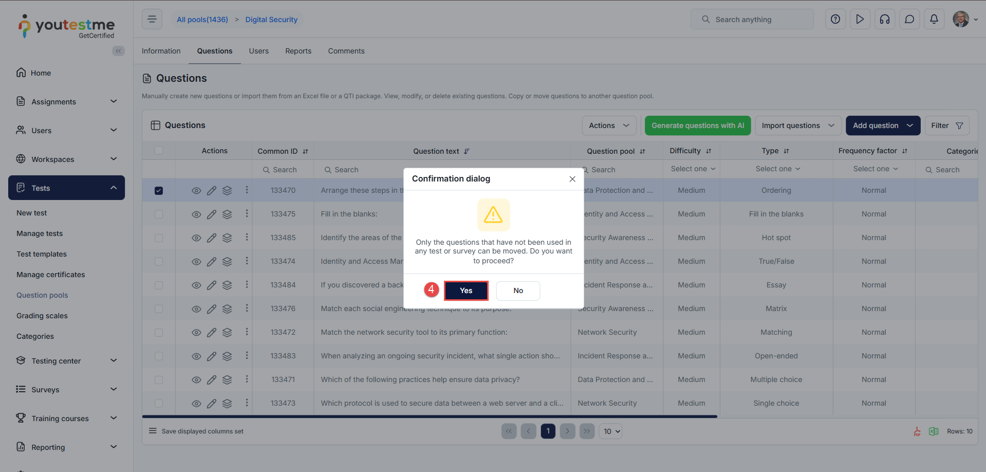Close the Confirmation dialog with X
Image resolution: width=986 pixels, height=472 pixels.
coord(572,179)
